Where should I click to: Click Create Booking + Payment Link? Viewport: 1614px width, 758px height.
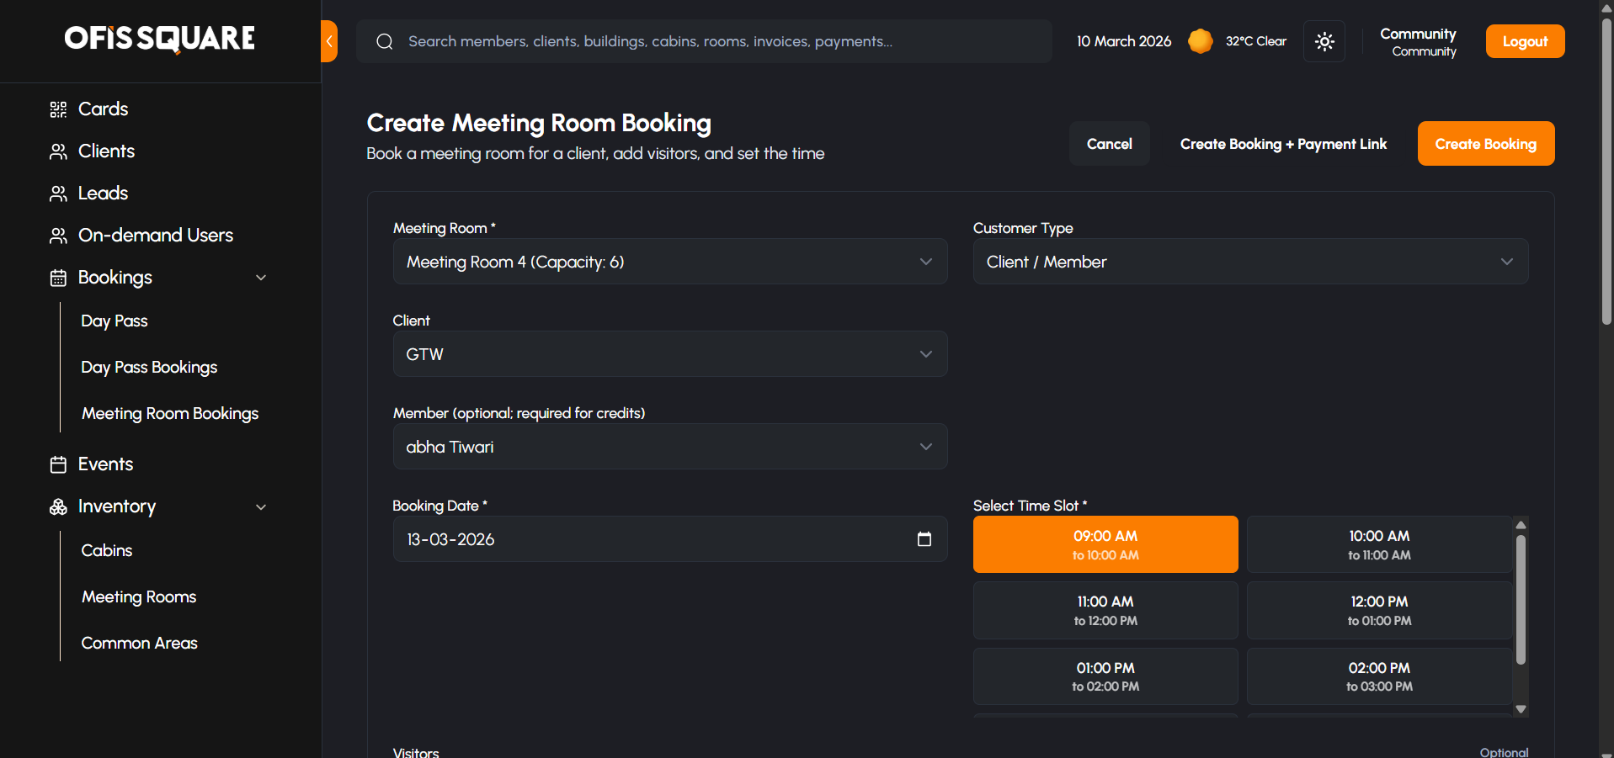coord(1283,144)
